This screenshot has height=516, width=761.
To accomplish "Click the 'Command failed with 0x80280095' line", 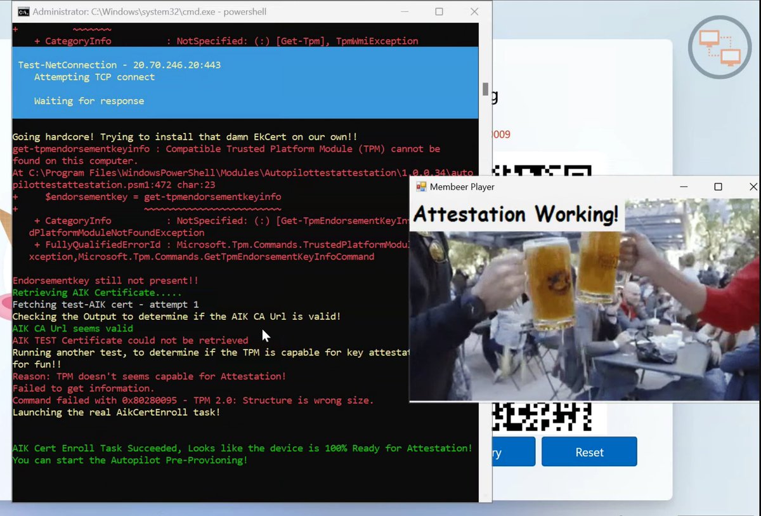I will pyautogui.click(x=193, y=400).
